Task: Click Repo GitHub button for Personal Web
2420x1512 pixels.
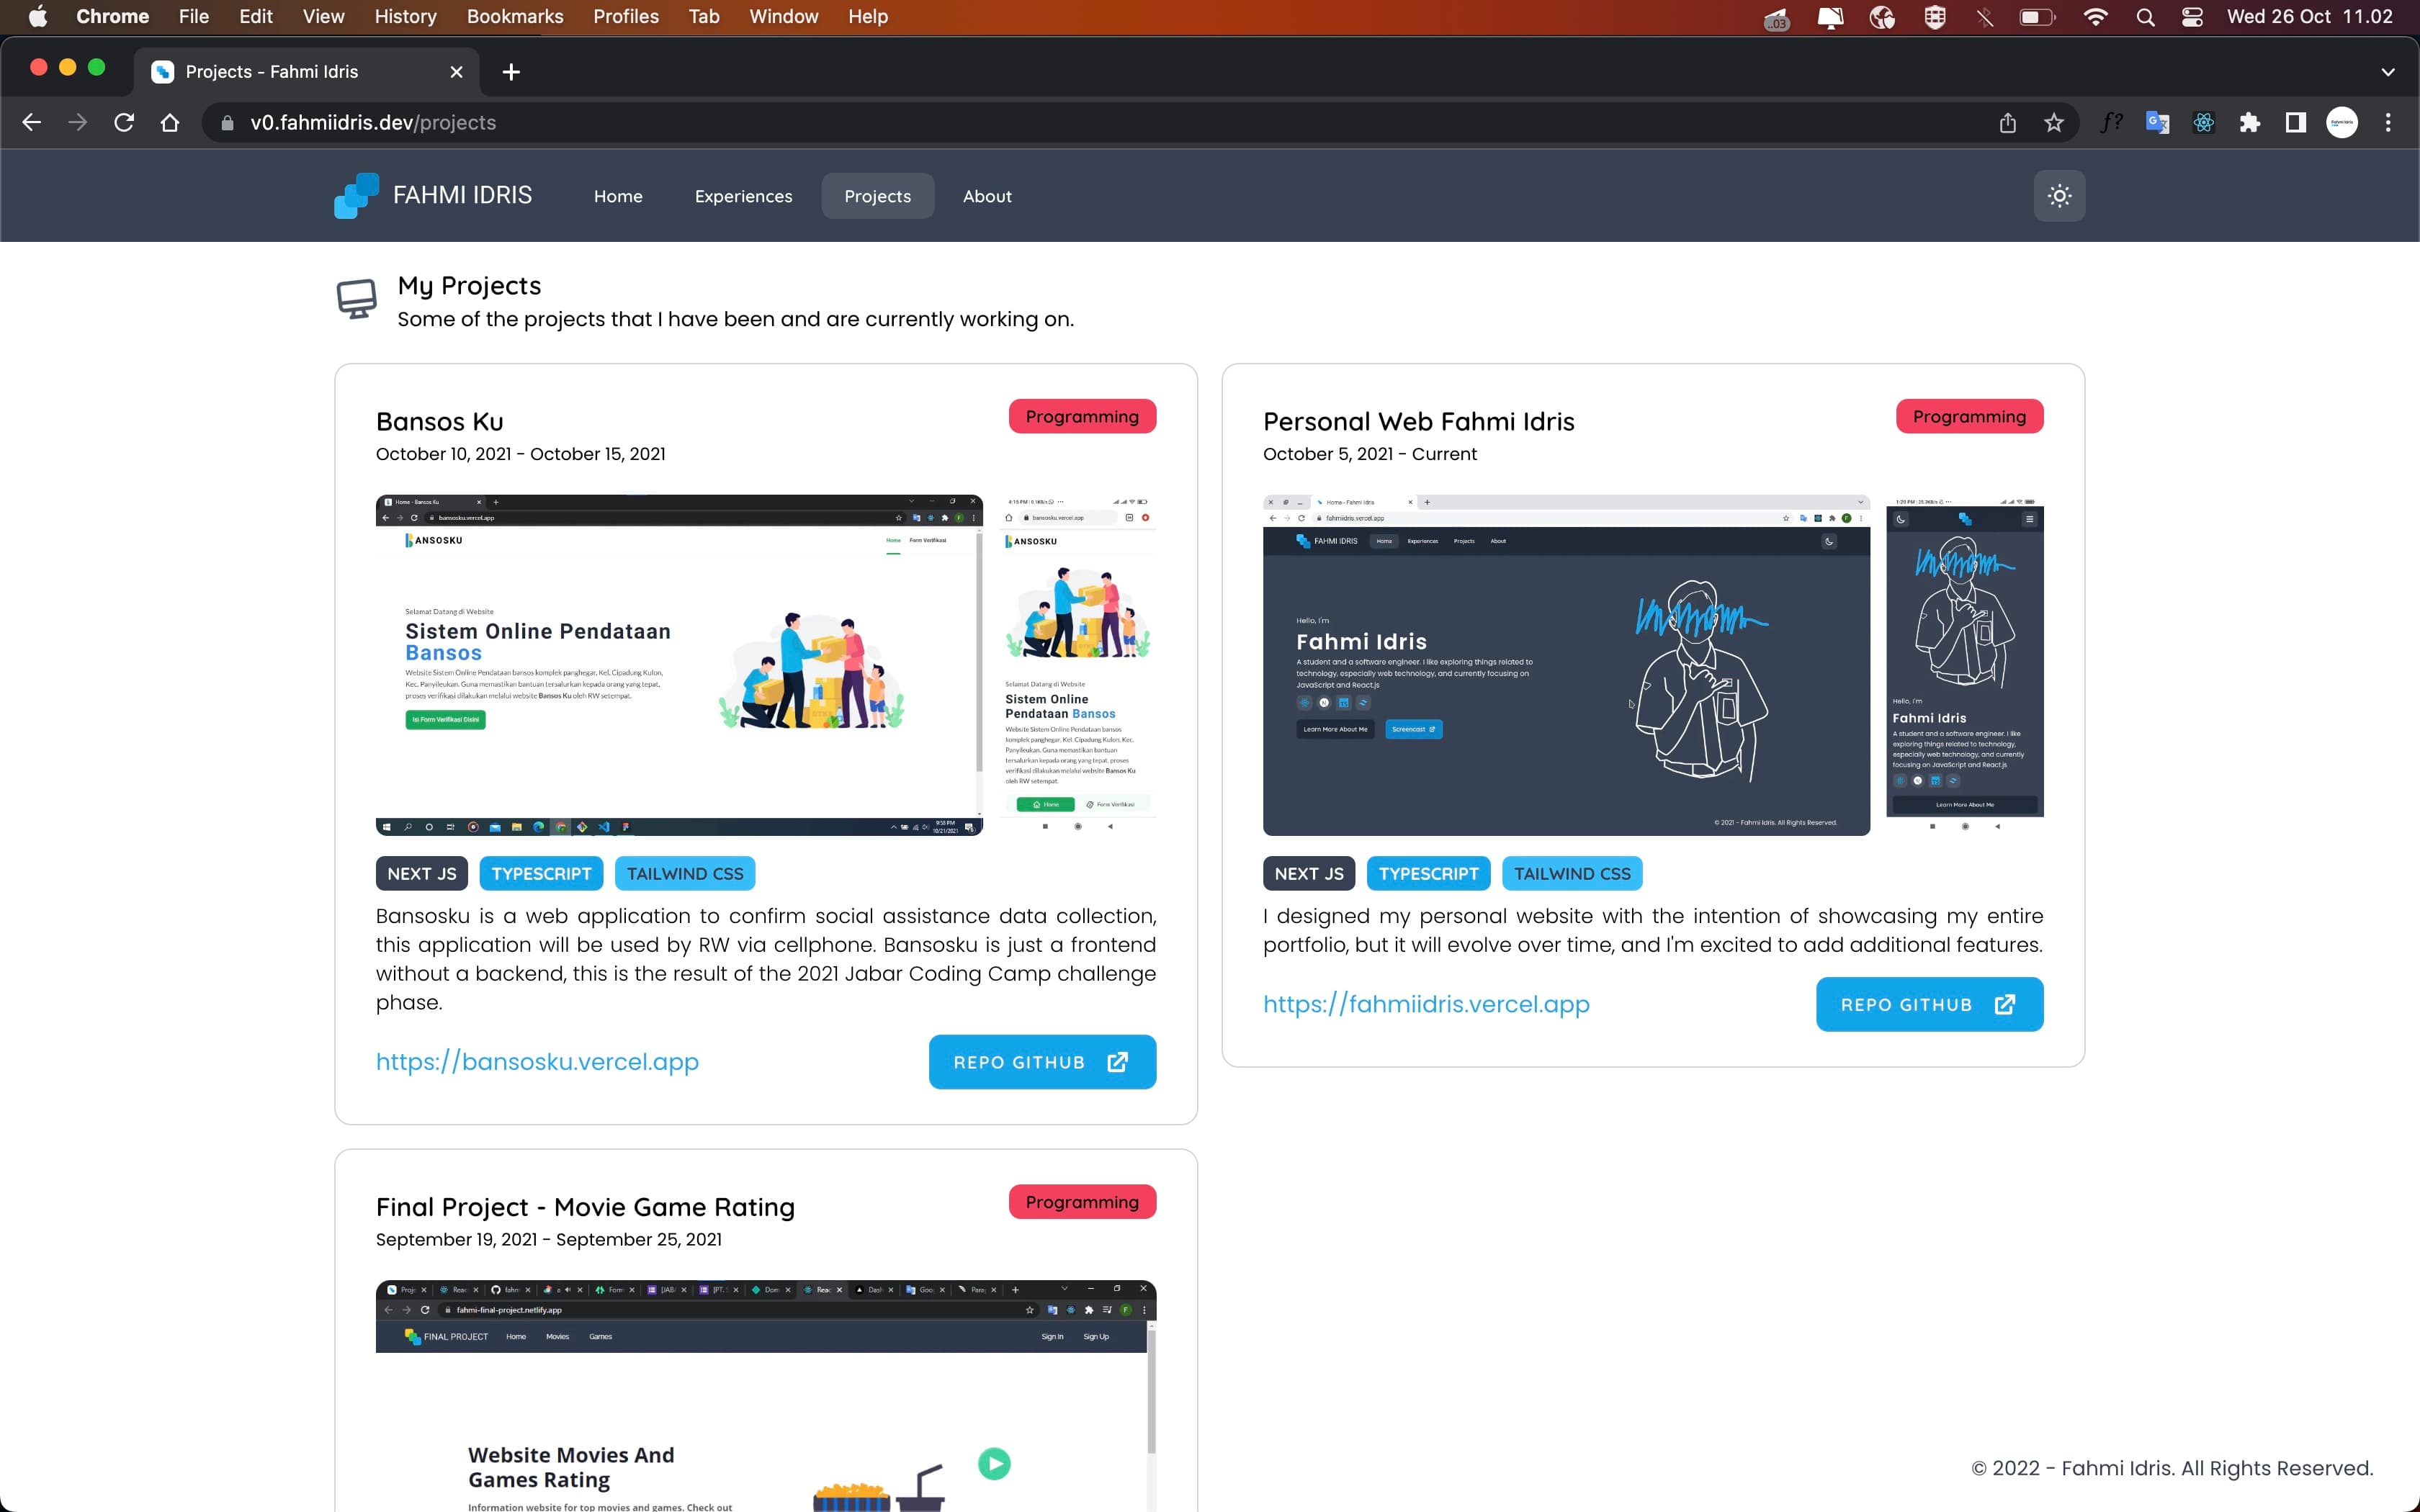Action: (1929, 1004)
